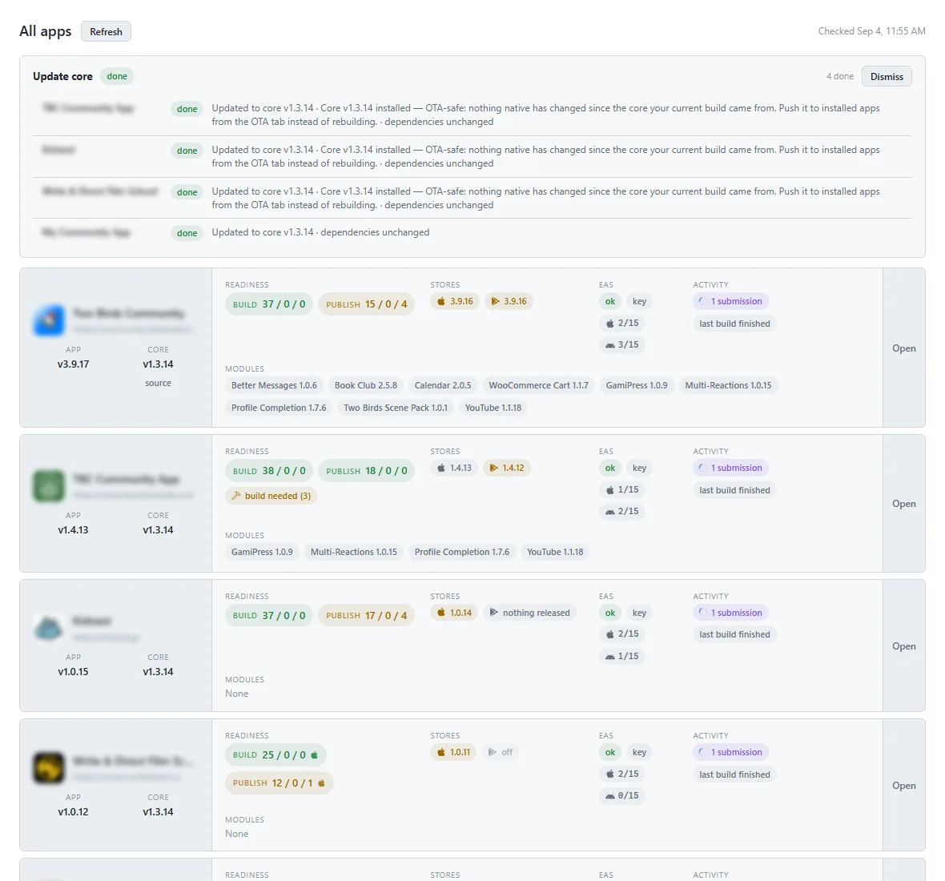Viewport: 945px width, 881px height.
Task: Click the Android 0/15 EAS build count
Action: [622, 795]
